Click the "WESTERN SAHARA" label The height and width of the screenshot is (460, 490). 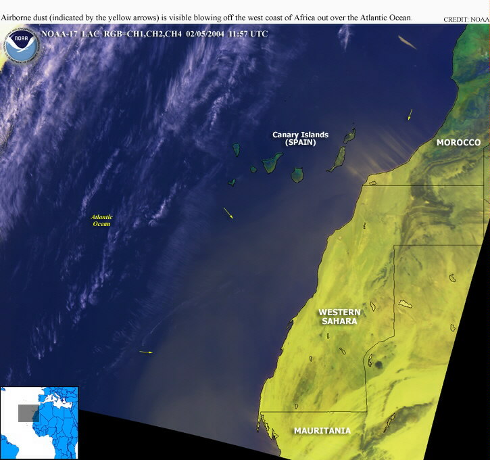point(339,317)
